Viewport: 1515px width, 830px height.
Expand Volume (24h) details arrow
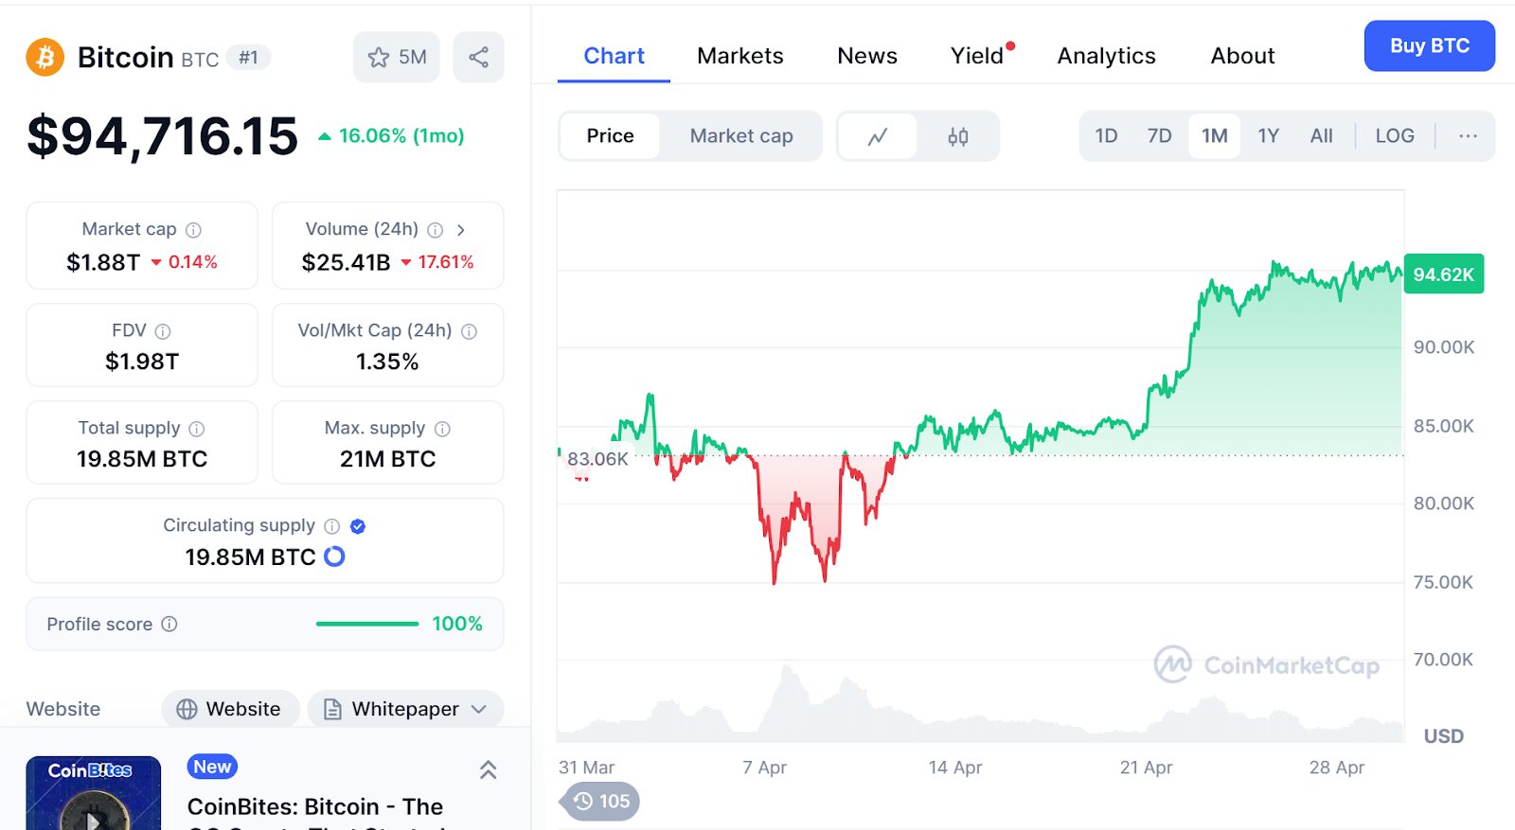pos(461,230)
